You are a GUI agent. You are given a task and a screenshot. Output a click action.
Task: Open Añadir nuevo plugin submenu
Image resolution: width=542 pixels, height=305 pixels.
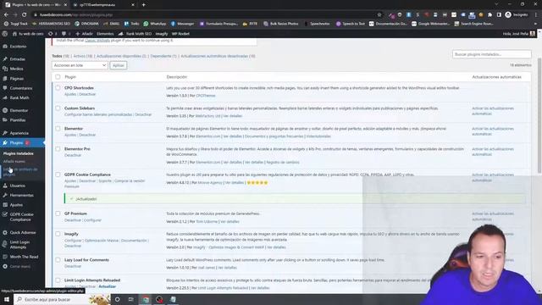click(14, 162)
